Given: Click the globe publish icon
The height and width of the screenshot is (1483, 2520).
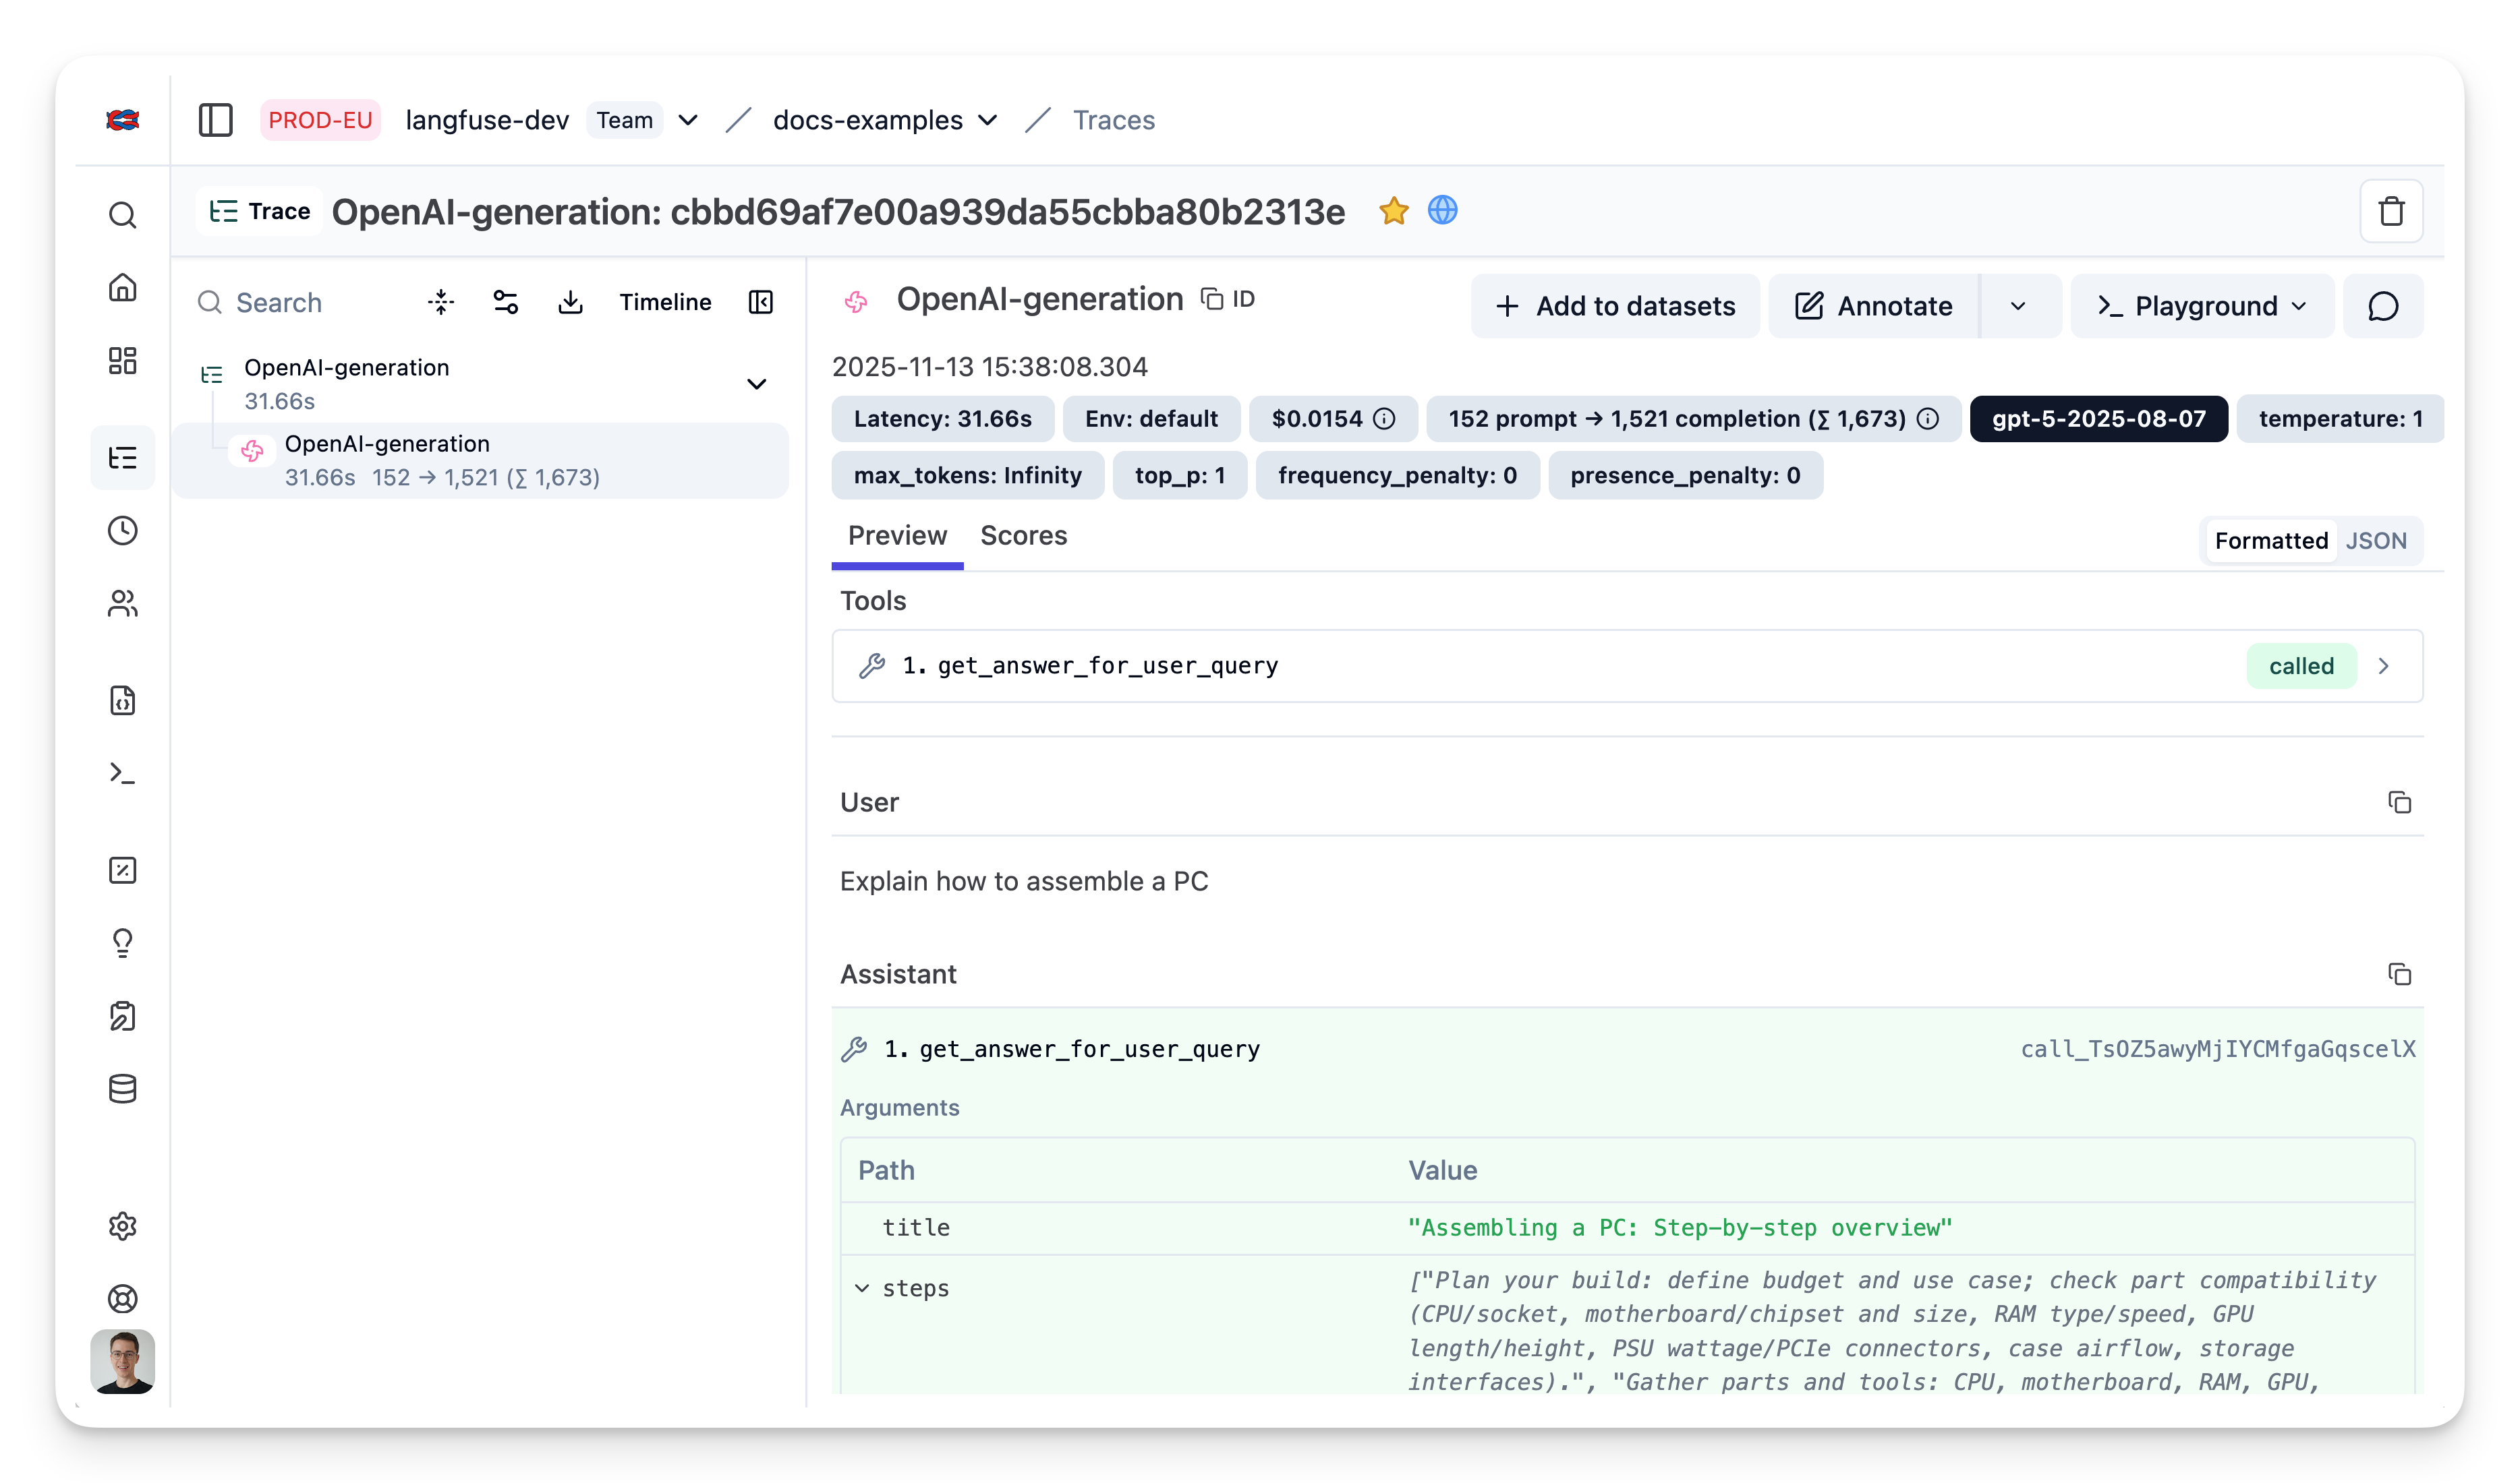Looking at the screenshot, I should coord(1442,211).
